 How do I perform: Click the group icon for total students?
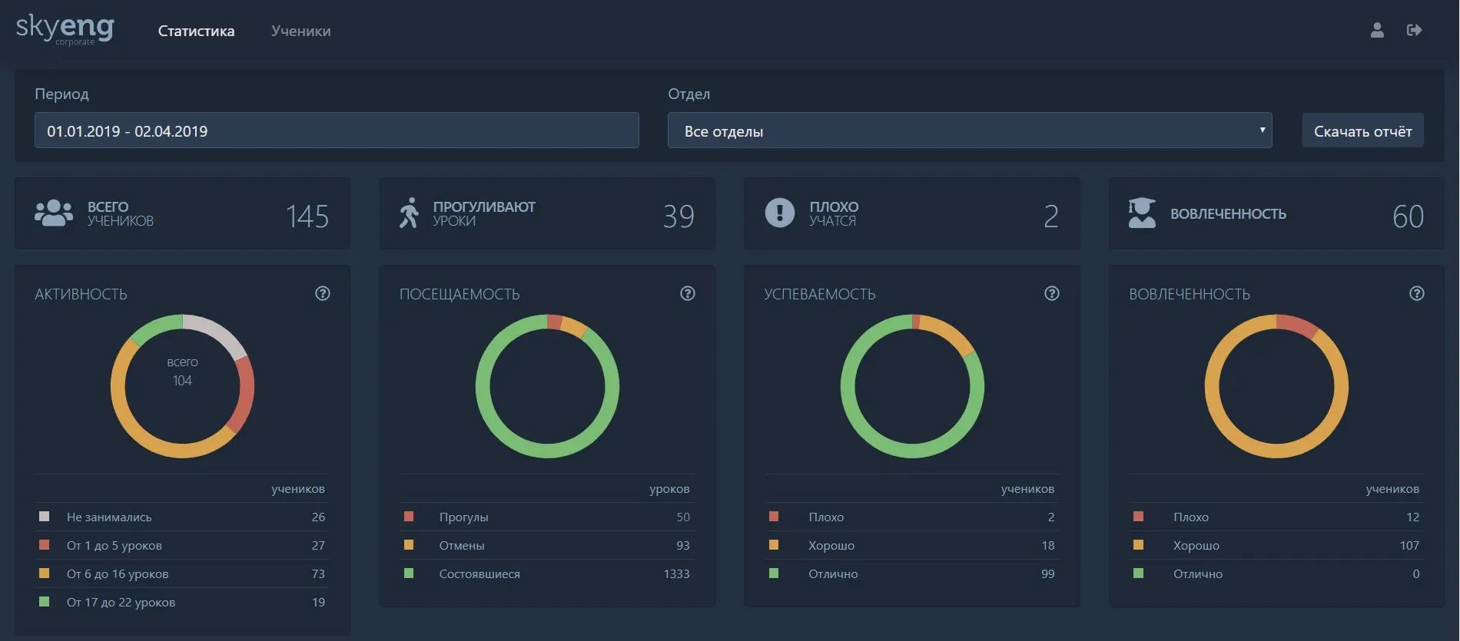(54, 213)
